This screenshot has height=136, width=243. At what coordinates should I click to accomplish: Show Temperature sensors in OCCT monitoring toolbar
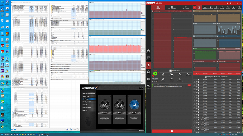tap(205, 7)
